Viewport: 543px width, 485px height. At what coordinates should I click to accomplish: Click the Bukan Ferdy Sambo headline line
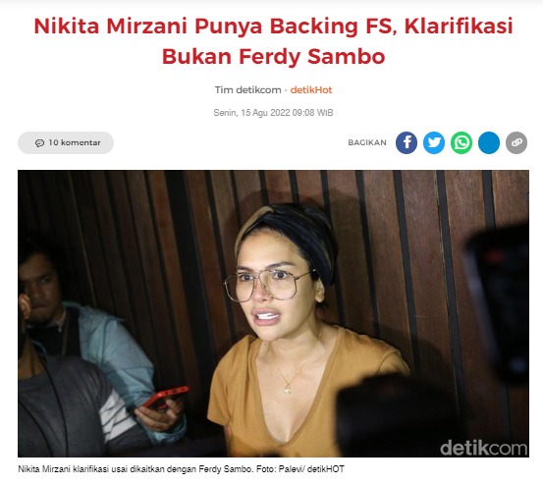point(273,56)
